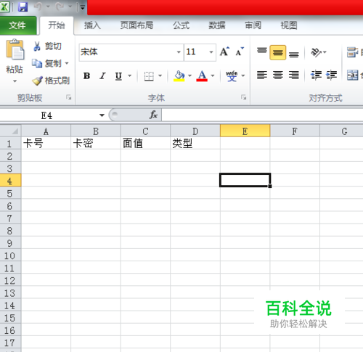Toggle Underline formatting
Image resolution: width=363 pixels, height=352 pixels.
pyautogui.click(x=118, y=76)
